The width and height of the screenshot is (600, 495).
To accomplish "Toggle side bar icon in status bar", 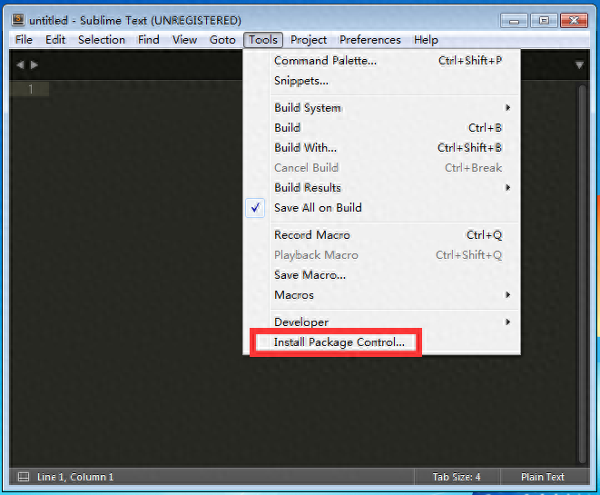I will point(24,477).
